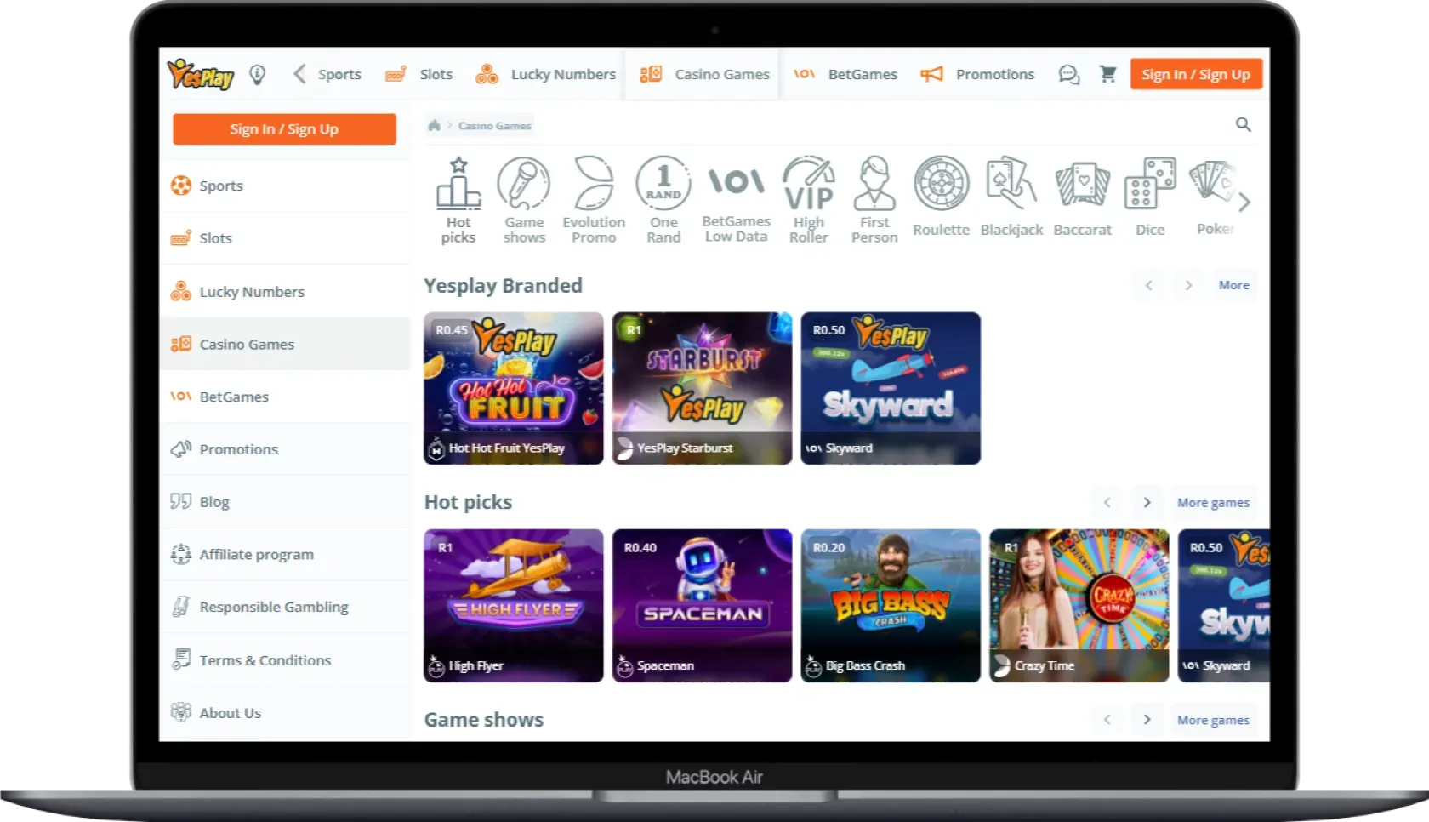
Task: Show next Game shows games
Action: pos(1147,720)
